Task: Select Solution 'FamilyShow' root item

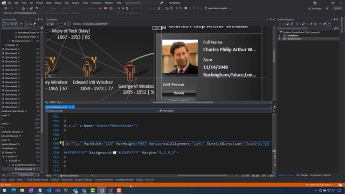Action: click(x=300, y=32)
